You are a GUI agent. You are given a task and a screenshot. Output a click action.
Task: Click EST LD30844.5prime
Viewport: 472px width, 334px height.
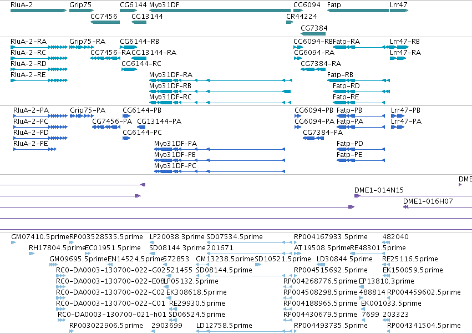pos(321,265)
